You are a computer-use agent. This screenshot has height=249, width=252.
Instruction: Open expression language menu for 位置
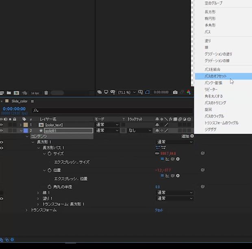178,175
